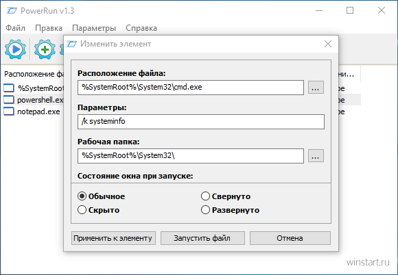Click the Параметры field containing /k systeminfo
This screenshot has height=275, width=398.
coord(201,122)
